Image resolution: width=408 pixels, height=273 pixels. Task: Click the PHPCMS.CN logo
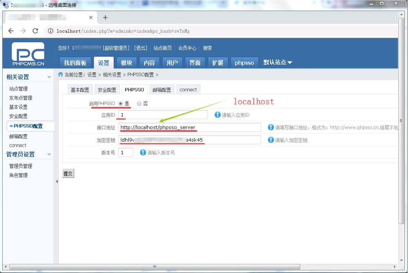point(28,54)
